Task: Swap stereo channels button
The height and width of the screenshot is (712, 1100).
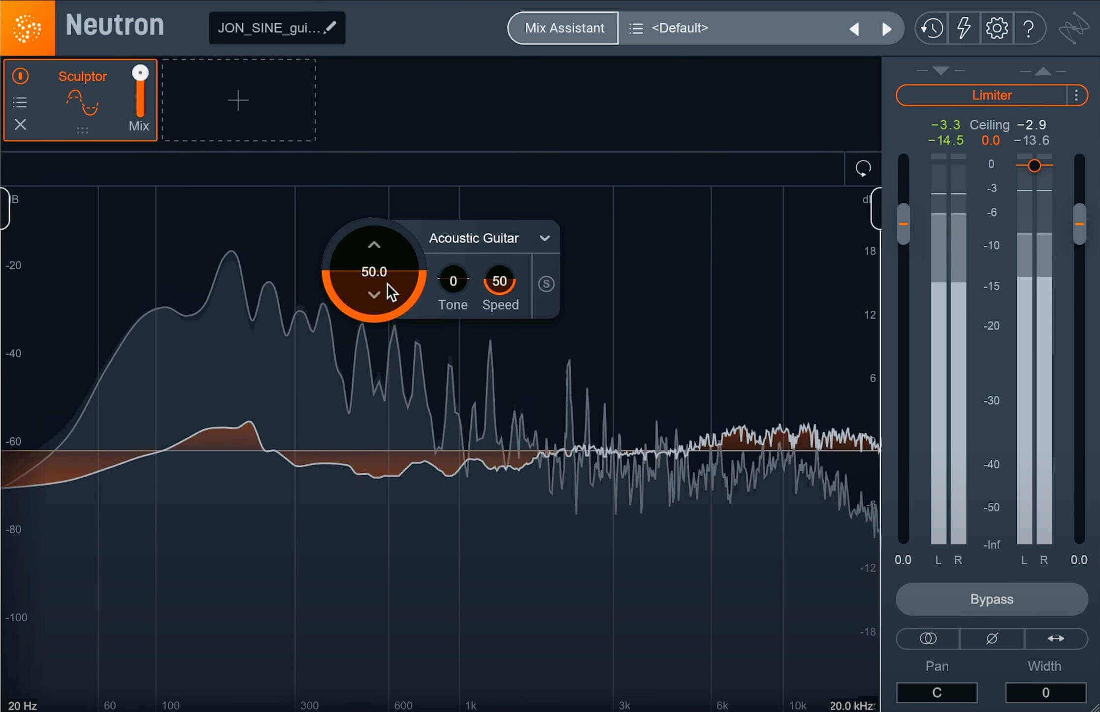Action: [x=1056, y=639]
